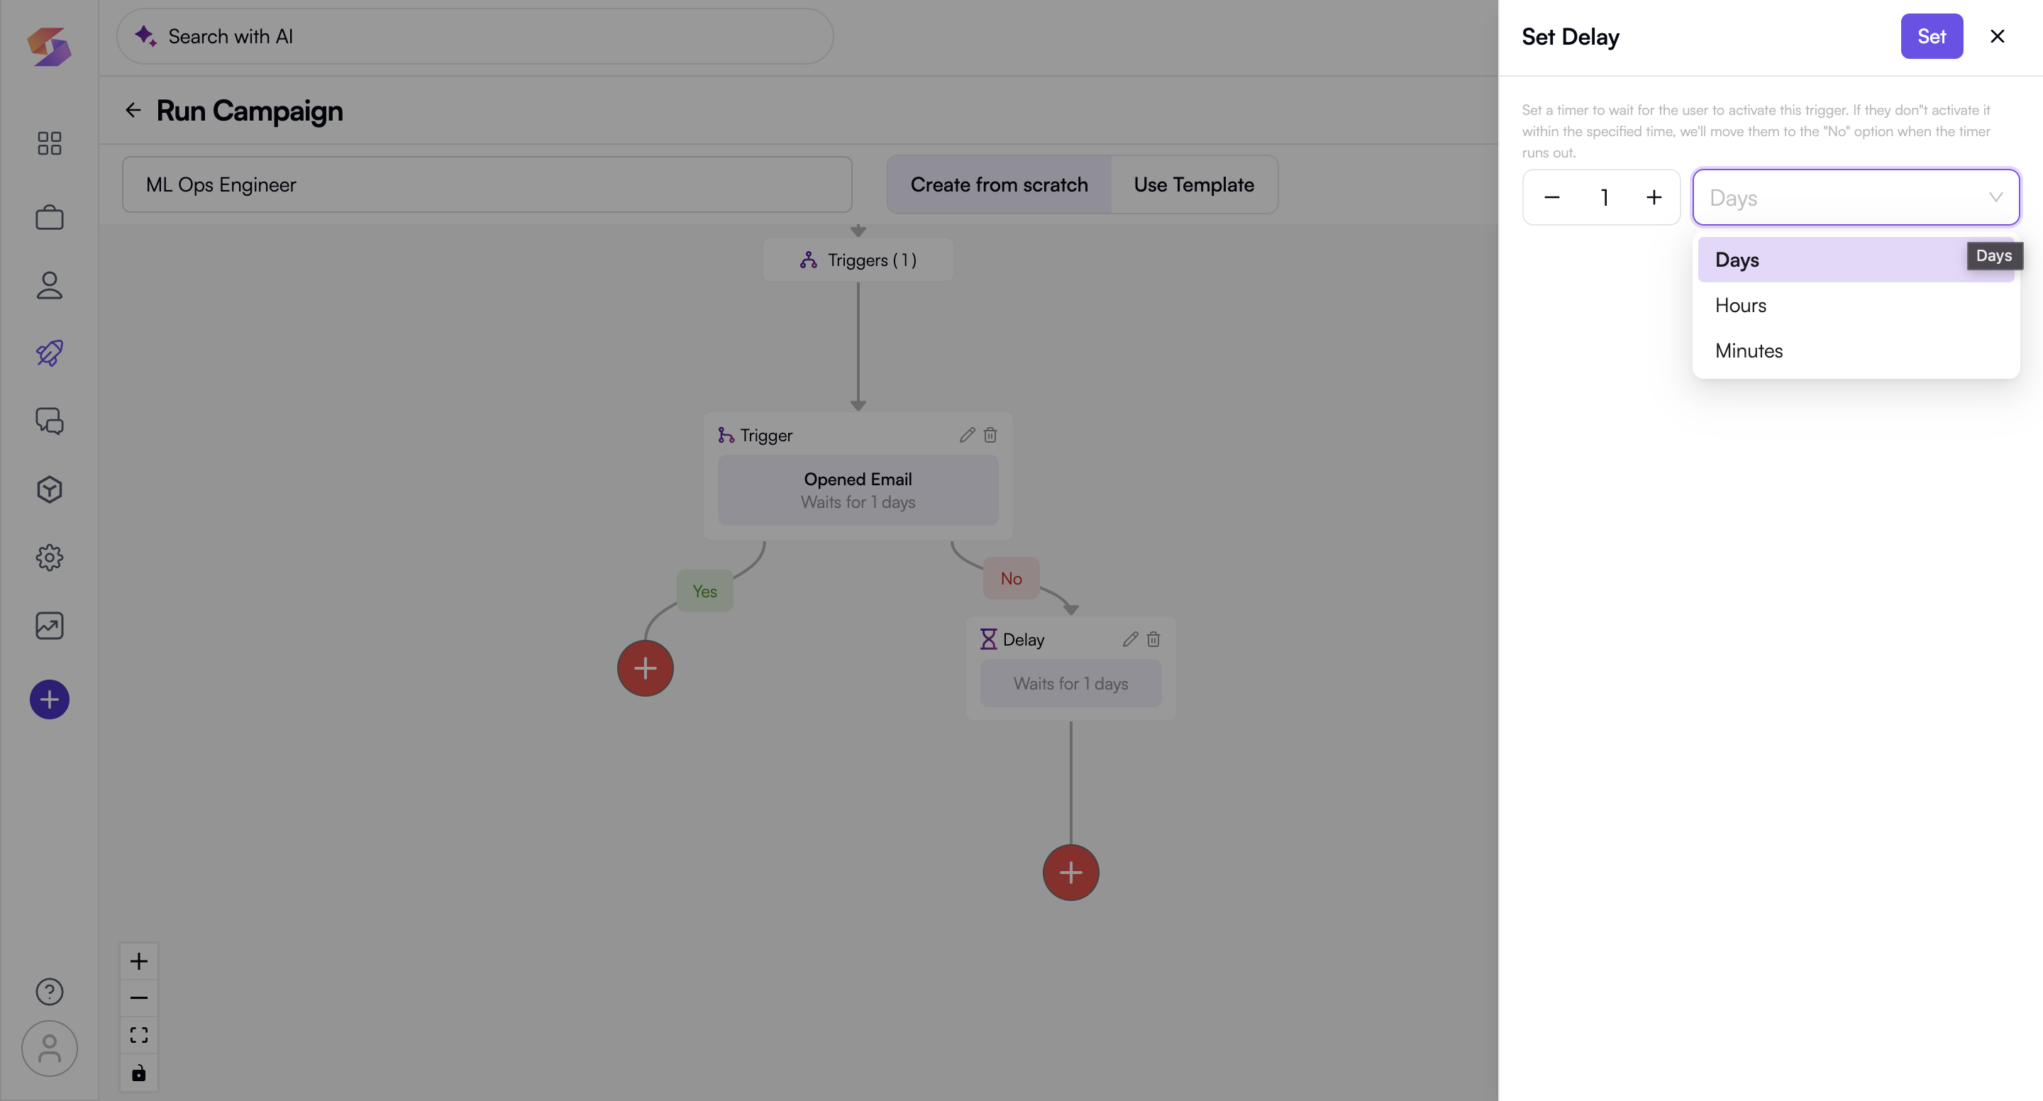The width and height of the screenshot is (2043, 1101).
Task: Click the hourglass icon on Delay node
Action: (988, 639)
